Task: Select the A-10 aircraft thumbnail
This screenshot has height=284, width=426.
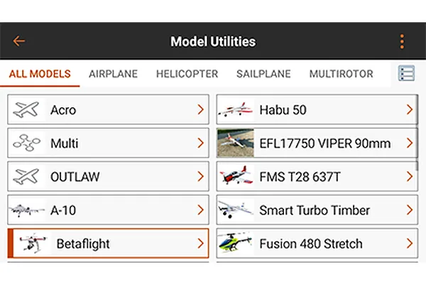Action: coord(27,210)
